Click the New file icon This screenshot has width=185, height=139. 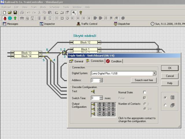tap(4, 13)
